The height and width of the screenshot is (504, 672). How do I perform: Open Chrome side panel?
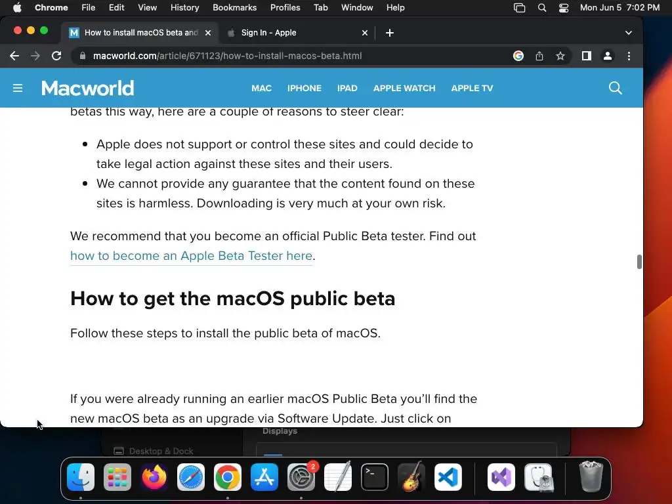point(586,56)
